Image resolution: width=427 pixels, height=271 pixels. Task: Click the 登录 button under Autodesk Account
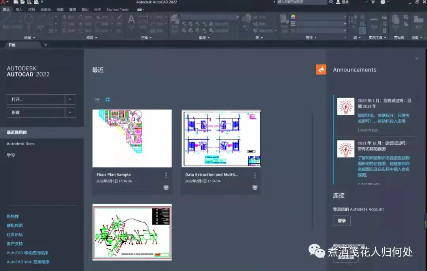(342, 221)
